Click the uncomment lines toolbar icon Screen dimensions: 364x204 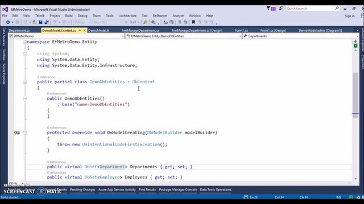point(185,22)
